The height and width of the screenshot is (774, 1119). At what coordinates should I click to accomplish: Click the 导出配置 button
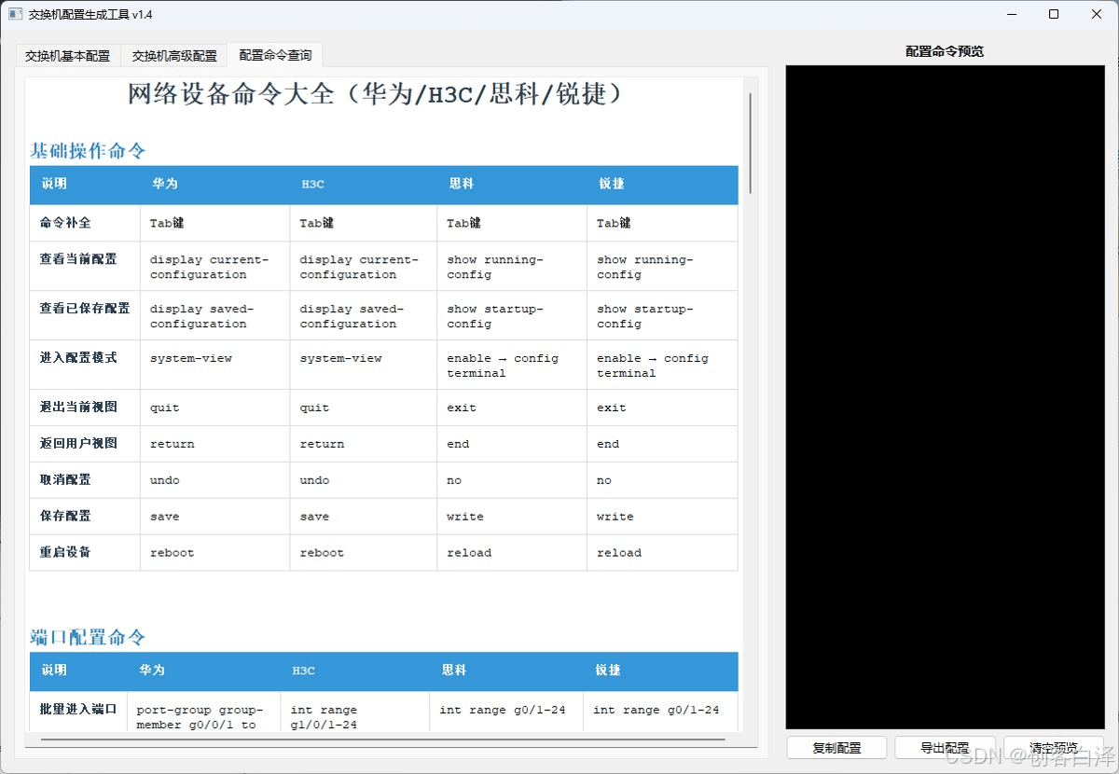[x=945, y=748]
